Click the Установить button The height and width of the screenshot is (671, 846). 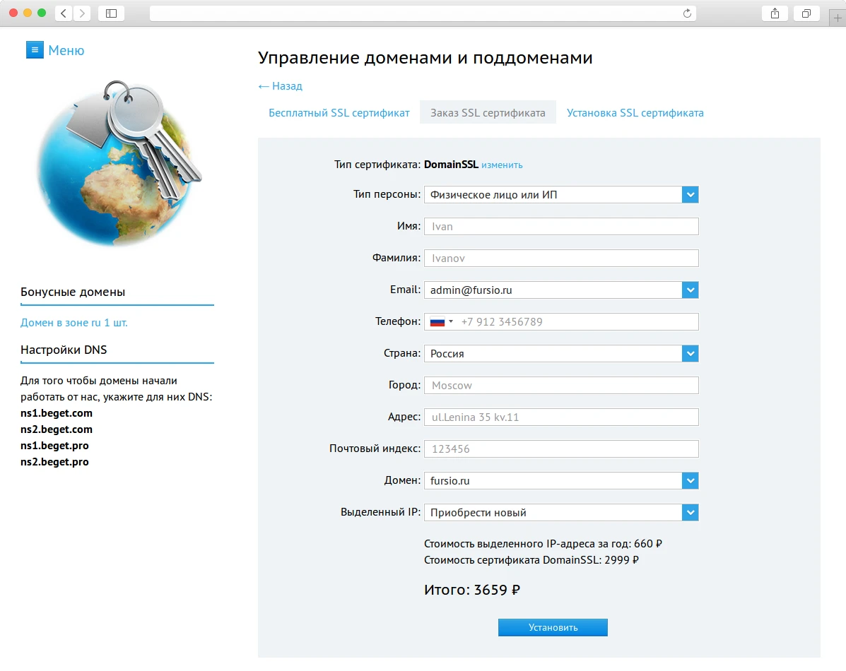553,627
